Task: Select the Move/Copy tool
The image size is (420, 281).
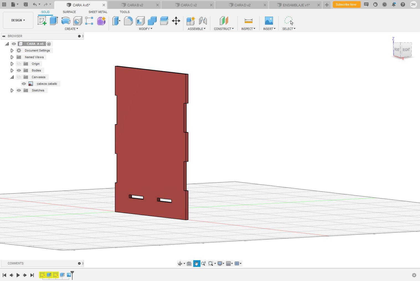Action: tap(176, 21)
